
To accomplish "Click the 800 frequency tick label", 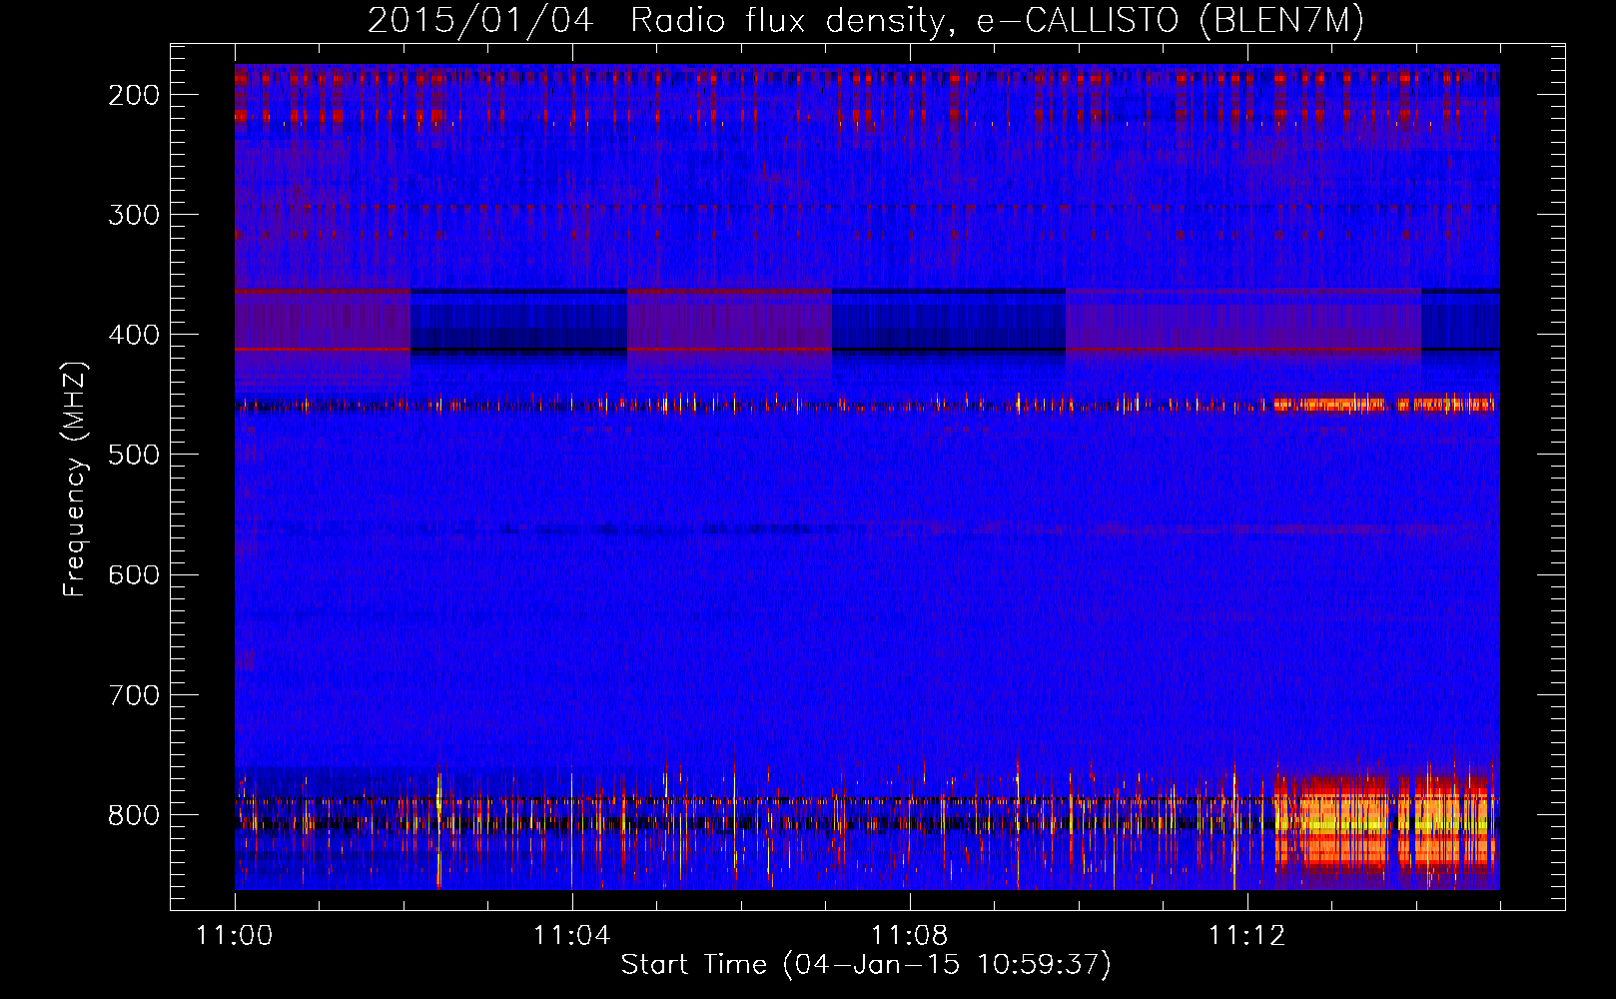I will [x=134, y=815].
